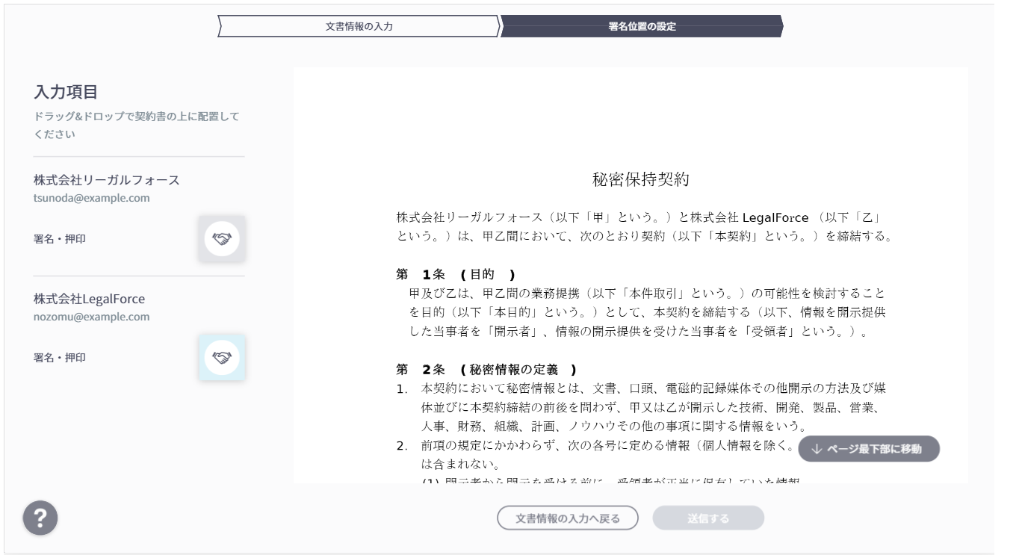The image size is (1019, 555).
Task: Jump with ページ最下部に移動 button
Action: (869, 449)
